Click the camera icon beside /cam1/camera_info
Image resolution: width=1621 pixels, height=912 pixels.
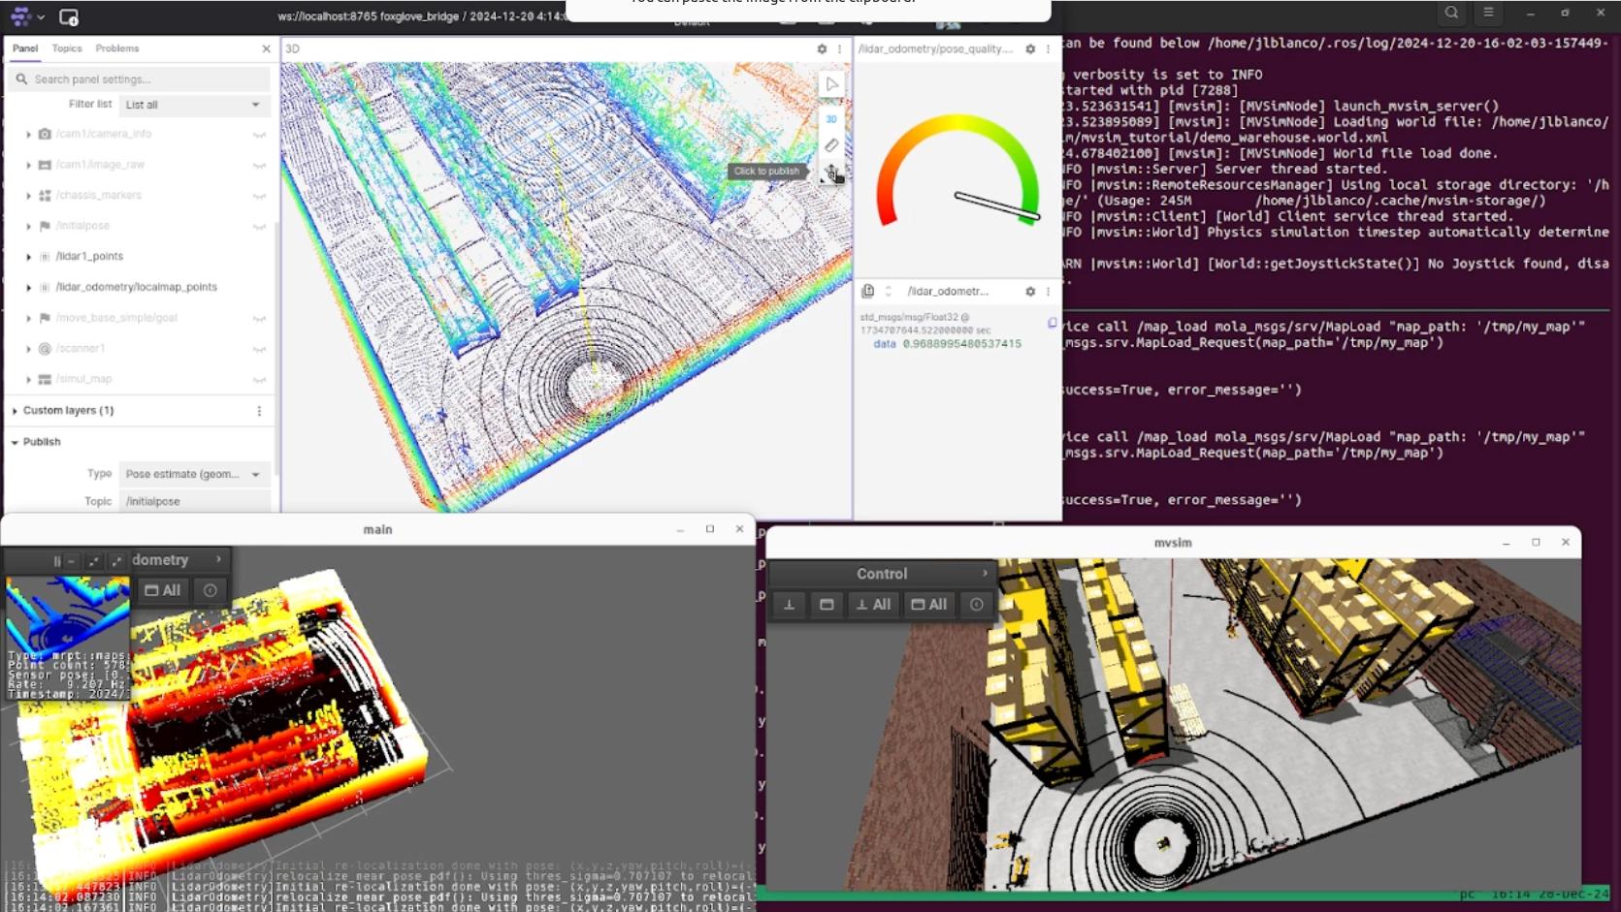point(45,134)
